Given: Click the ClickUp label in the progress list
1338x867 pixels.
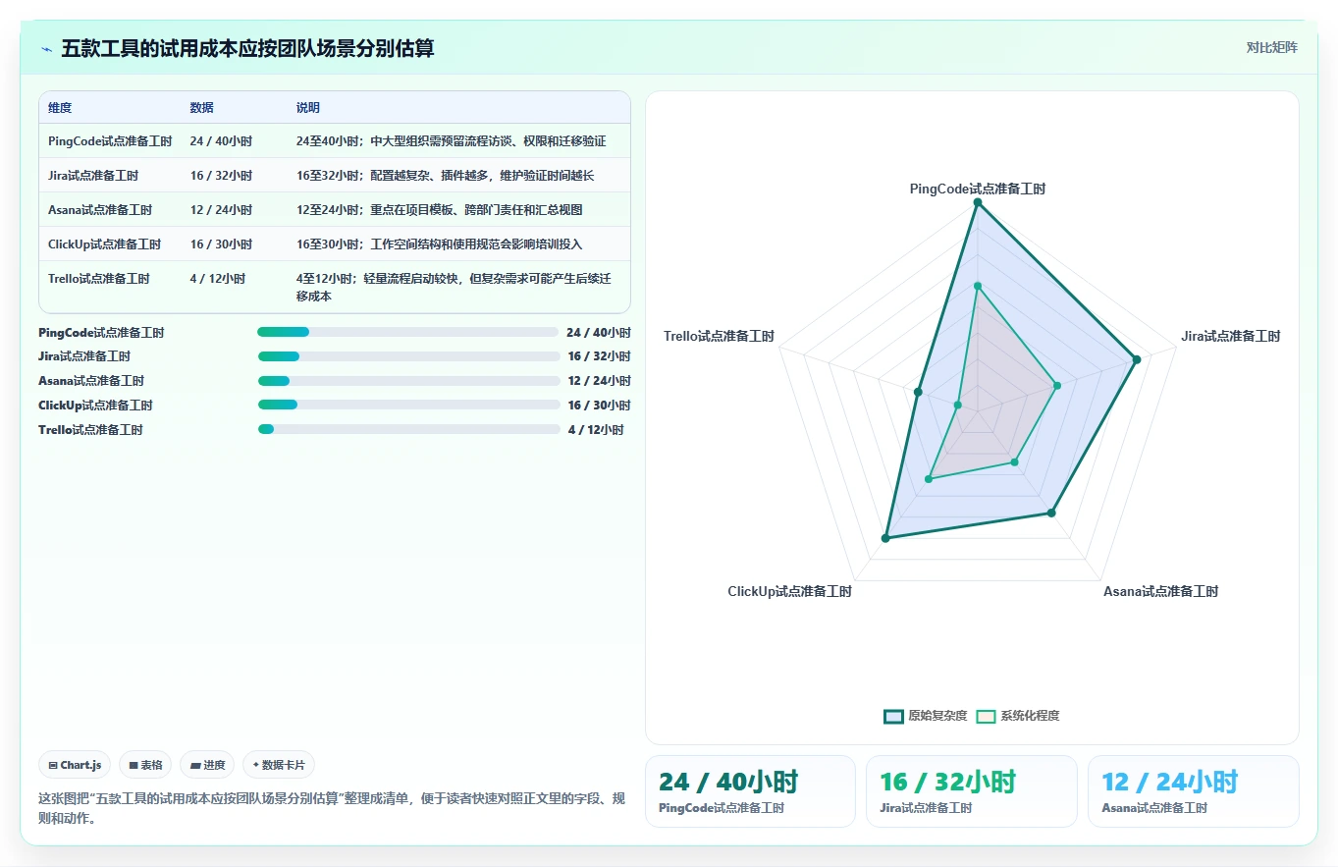Looking at the screenshot, I should (95, 406).
